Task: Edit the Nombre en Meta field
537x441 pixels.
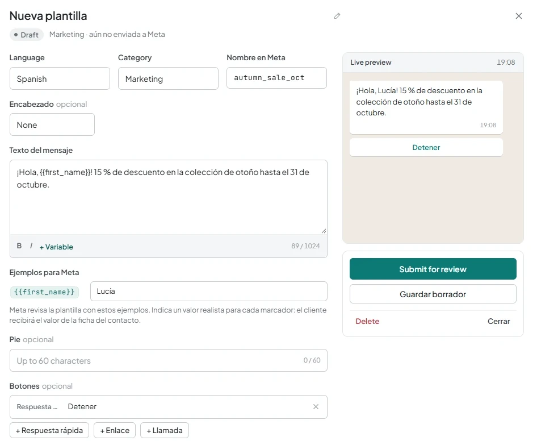Action: coord(276,78)
